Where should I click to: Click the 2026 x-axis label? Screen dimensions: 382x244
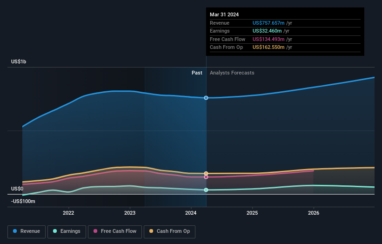(x=314, y=213)
